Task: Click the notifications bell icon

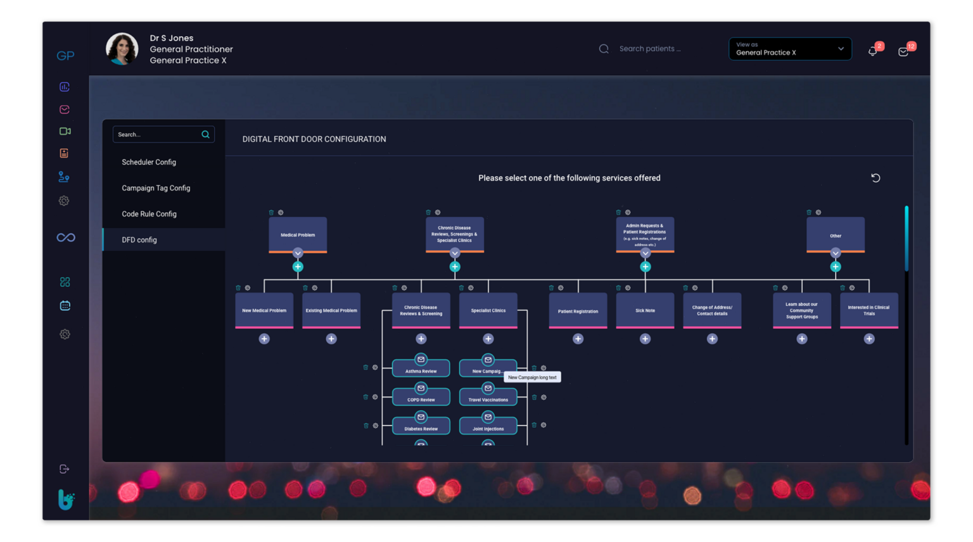Action: [873, 51]
